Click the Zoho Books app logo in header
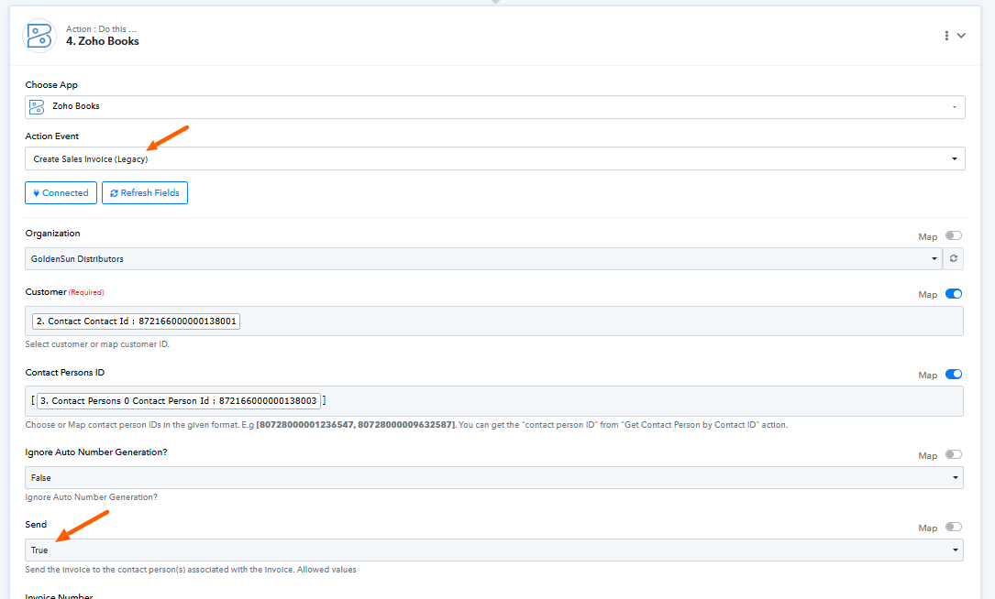Viewport: 995px width, 599px height. click(x=39, y=36)
